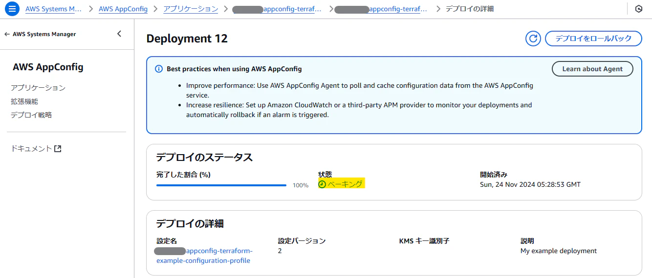
Task: Select 拡張機能 in the sidebar
Action: 24,101
